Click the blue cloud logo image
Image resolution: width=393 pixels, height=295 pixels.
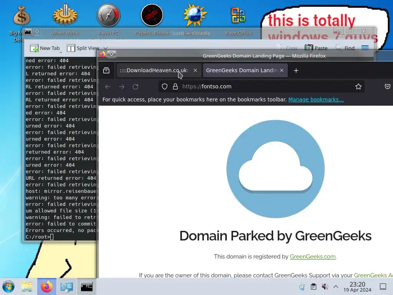tap(276, 169)
